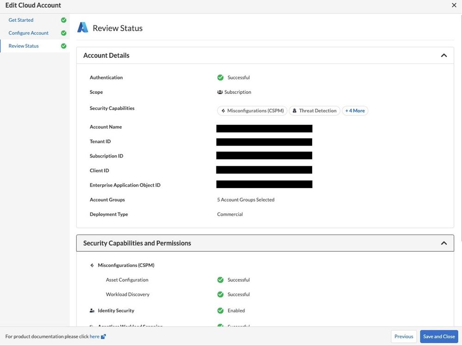Click the green checkmark next to Get Started
The width and height of the screenshot is (462, 346).
63,20
